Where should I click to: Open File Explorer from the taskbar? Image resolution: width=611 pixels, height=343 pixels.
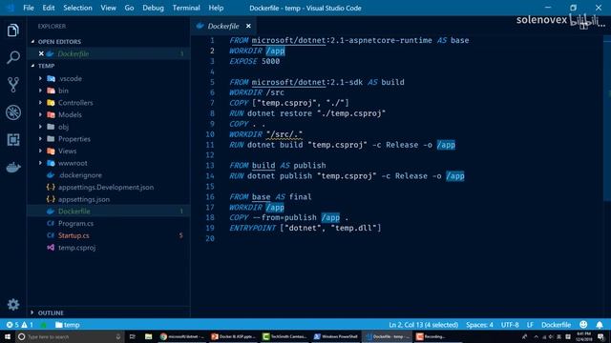[x=148, y=336]
